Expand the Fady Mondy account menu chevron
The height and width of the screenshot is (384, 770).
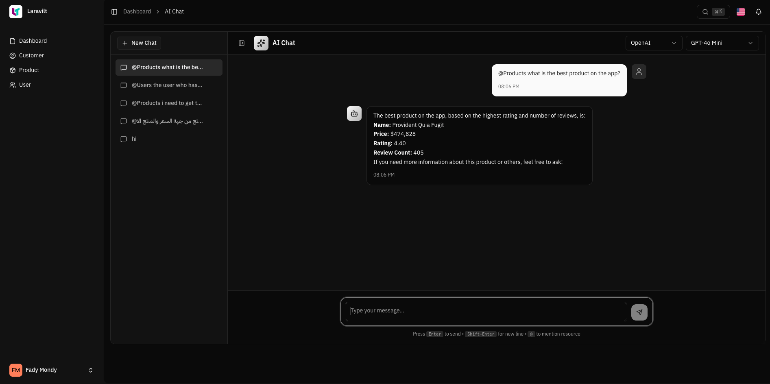[91, 370]
